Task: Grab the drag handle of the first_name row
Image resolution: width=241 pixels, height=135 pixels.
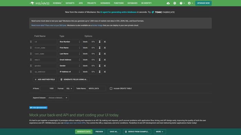Action: pyautogui.click(x=31, y=48)
